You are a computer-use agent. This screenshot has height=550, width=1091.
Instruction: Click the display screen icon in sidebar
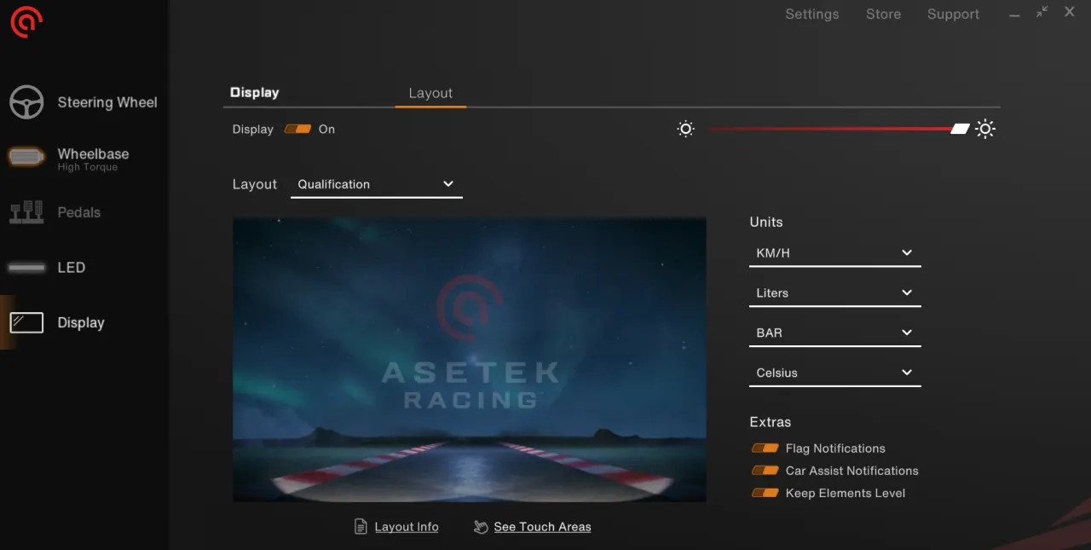26,322
